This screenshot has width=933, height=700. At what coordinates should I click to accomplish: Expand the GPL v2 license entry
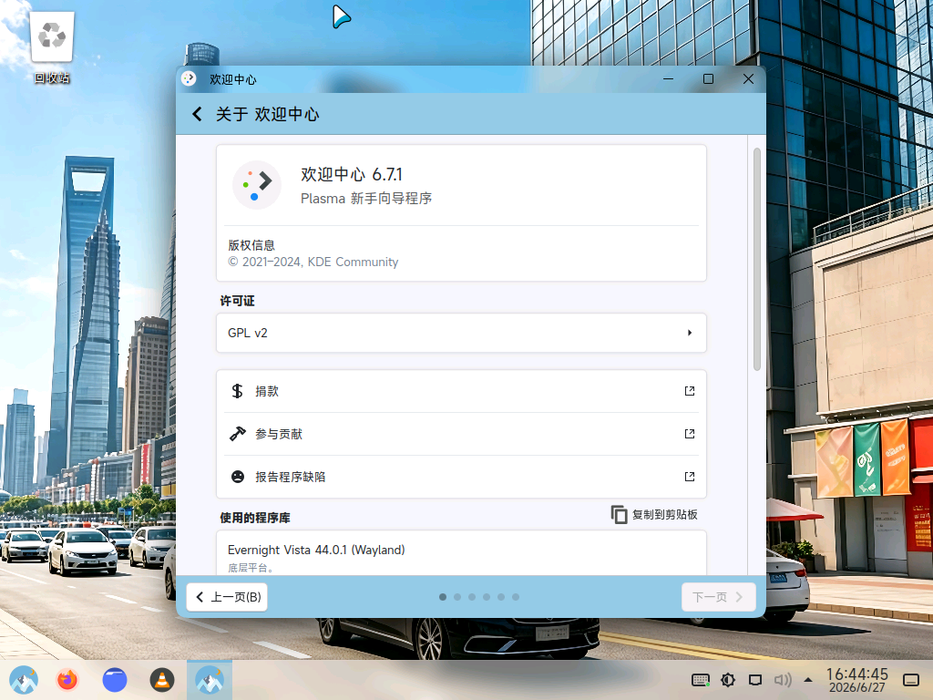pos(461,333)
